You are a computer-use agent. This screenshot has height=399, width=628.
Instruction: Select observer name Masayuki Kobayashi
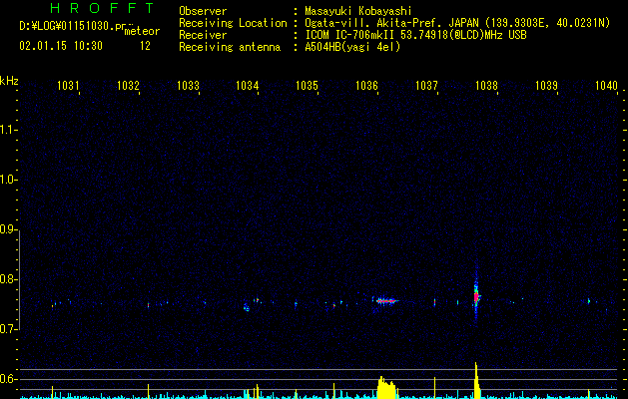358,11
